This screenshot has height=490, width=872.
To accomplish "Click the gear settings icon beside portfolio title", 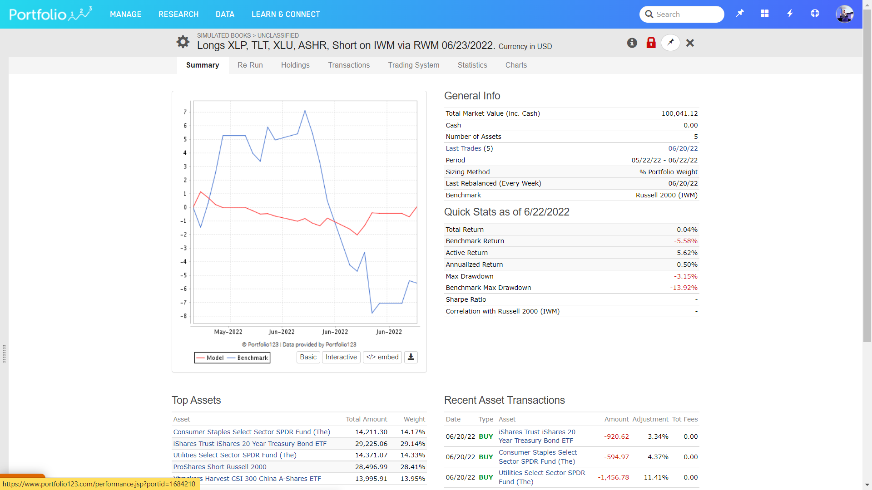I will pos(183,42).
